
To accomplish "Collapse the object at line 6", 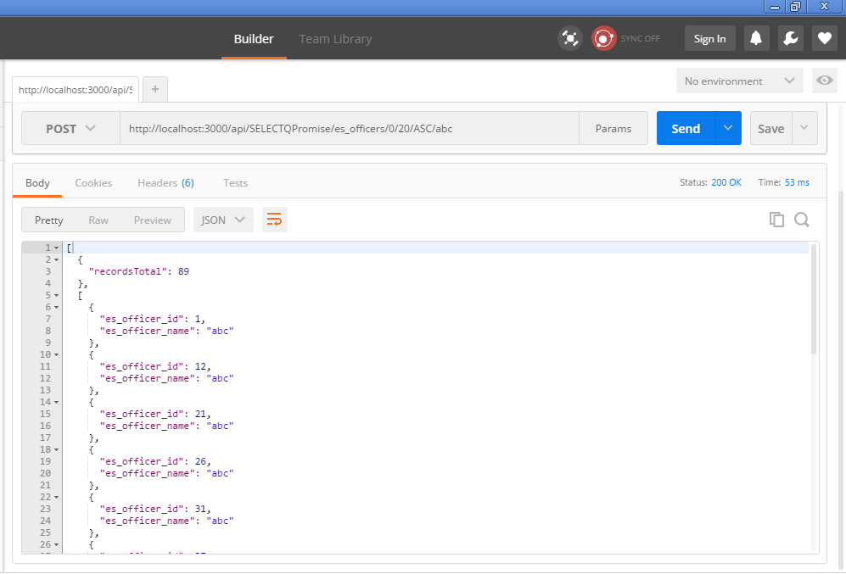I will click(x=57, y=307).
